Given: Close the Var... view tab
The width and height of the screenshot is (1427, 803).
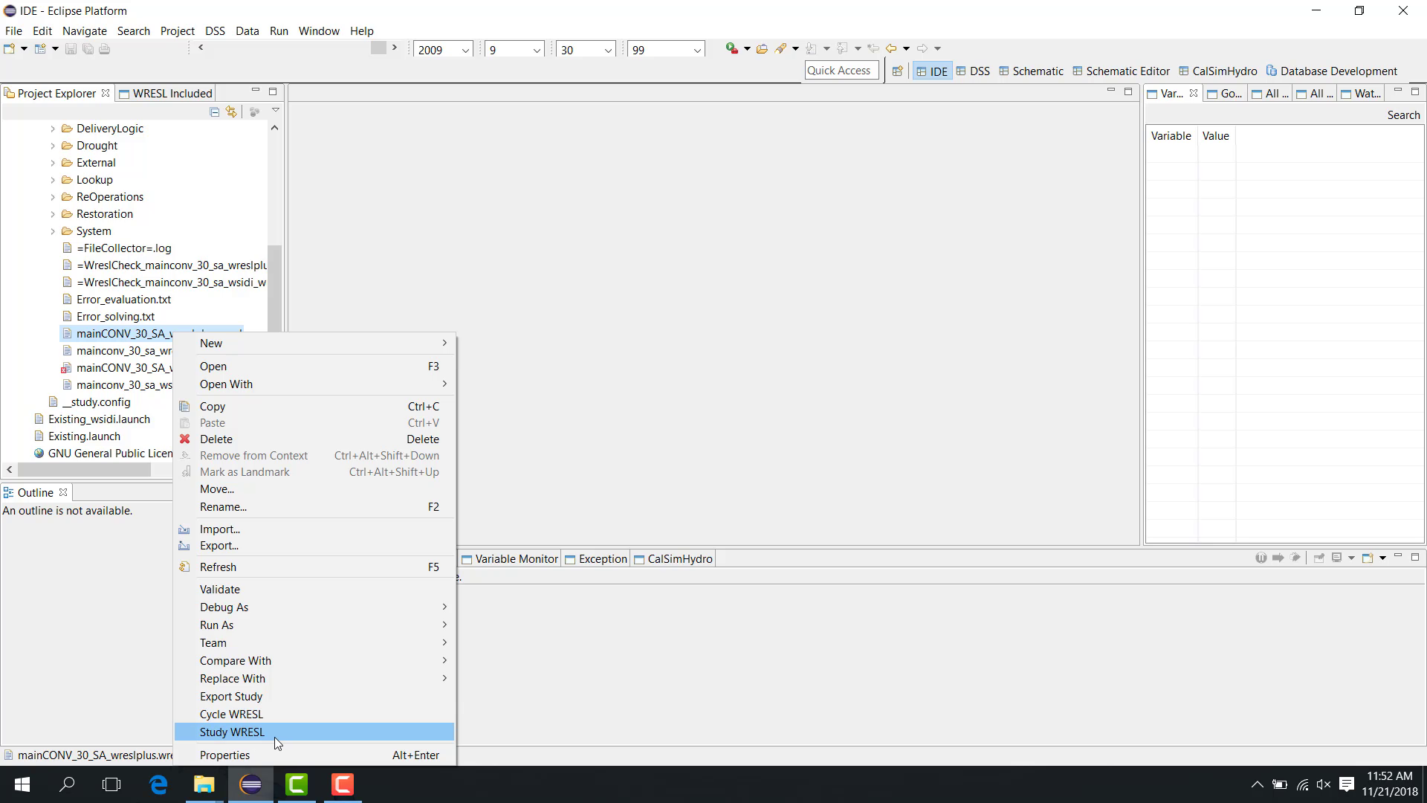Looking at the screenshot, I should coord(1194,93).
